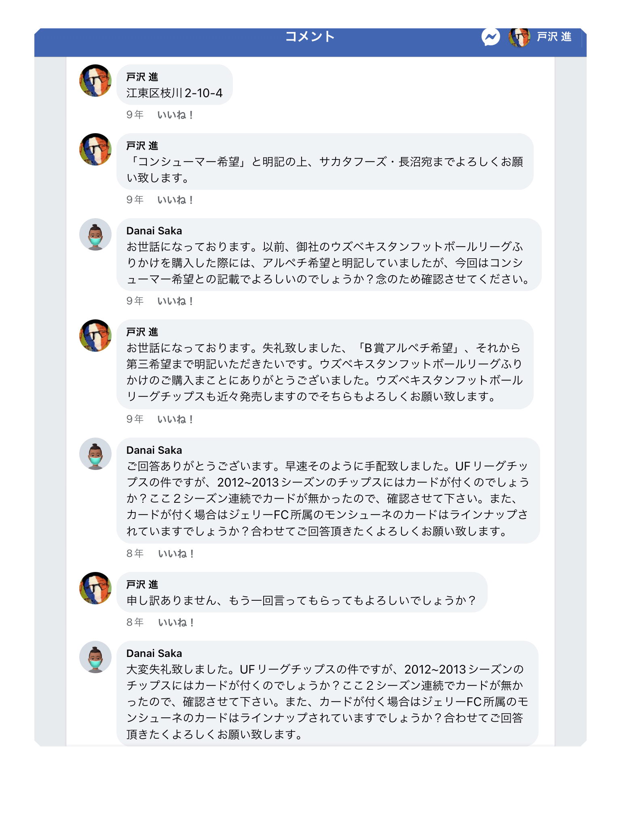Click the 8年 timestamp under the 申し訳ありません comment
The width and height of the screenshot is (621, 829).
(x=135, y=623)
